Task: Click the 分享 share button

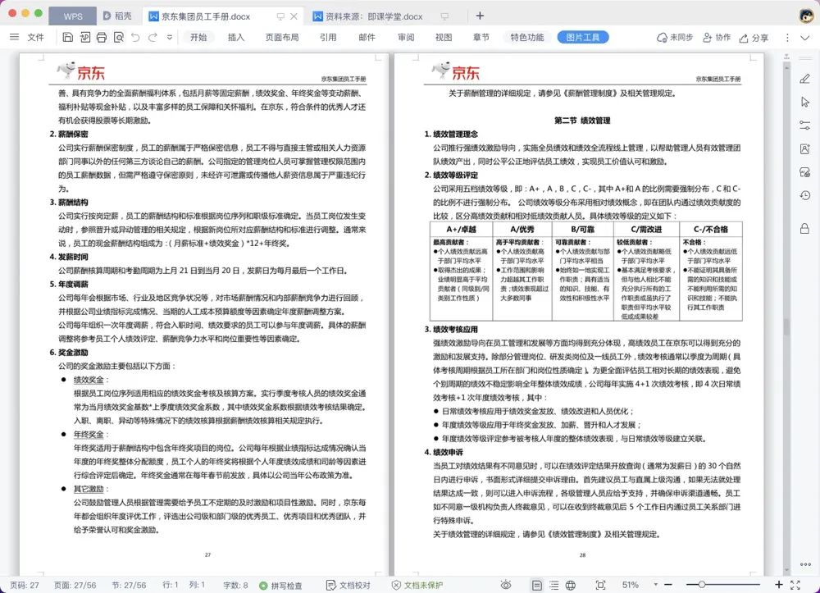Action: click(754, 38)
